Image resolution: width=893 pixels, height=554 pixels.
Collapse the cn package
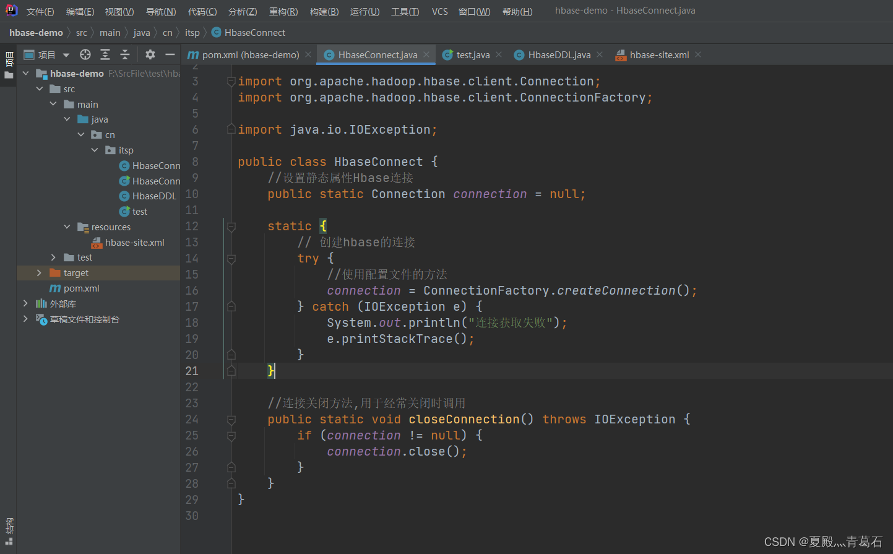coord(81,135)
